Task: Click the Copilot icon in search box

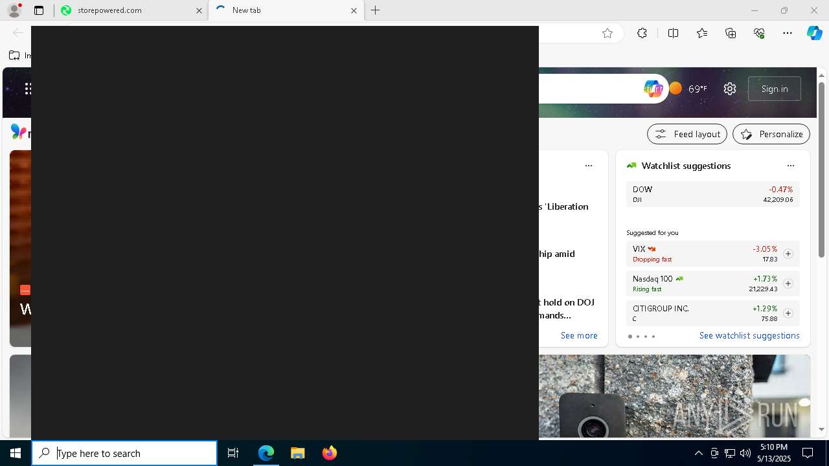Action: point(653,89)
